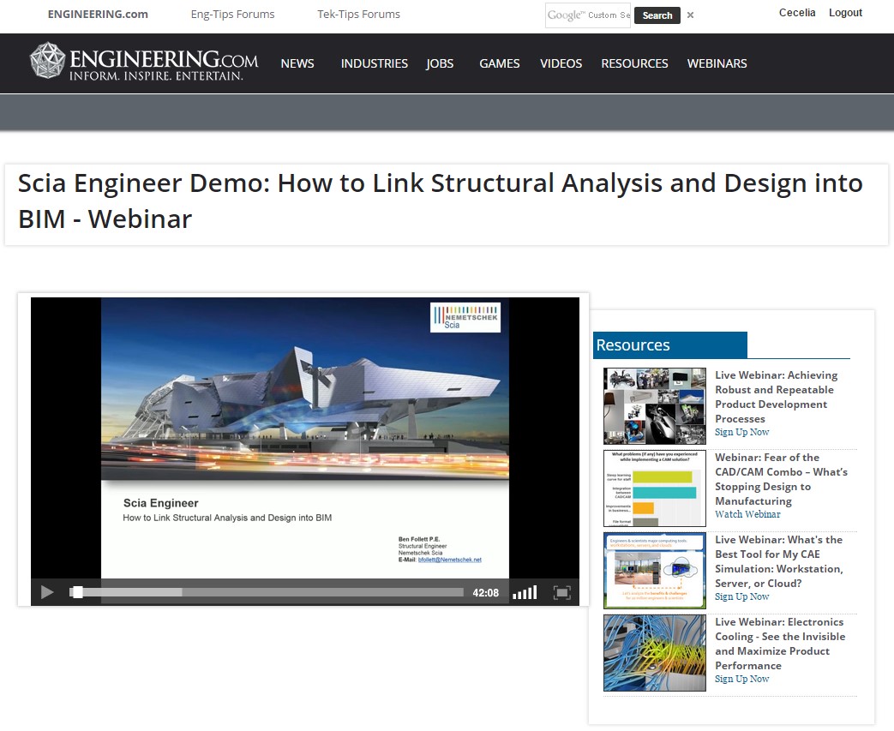Click Sign Up Now for Electronics Cooling webinar
The height and width of the screenshot is (731, 894).
pyautogui.click(x=741, y=679)
